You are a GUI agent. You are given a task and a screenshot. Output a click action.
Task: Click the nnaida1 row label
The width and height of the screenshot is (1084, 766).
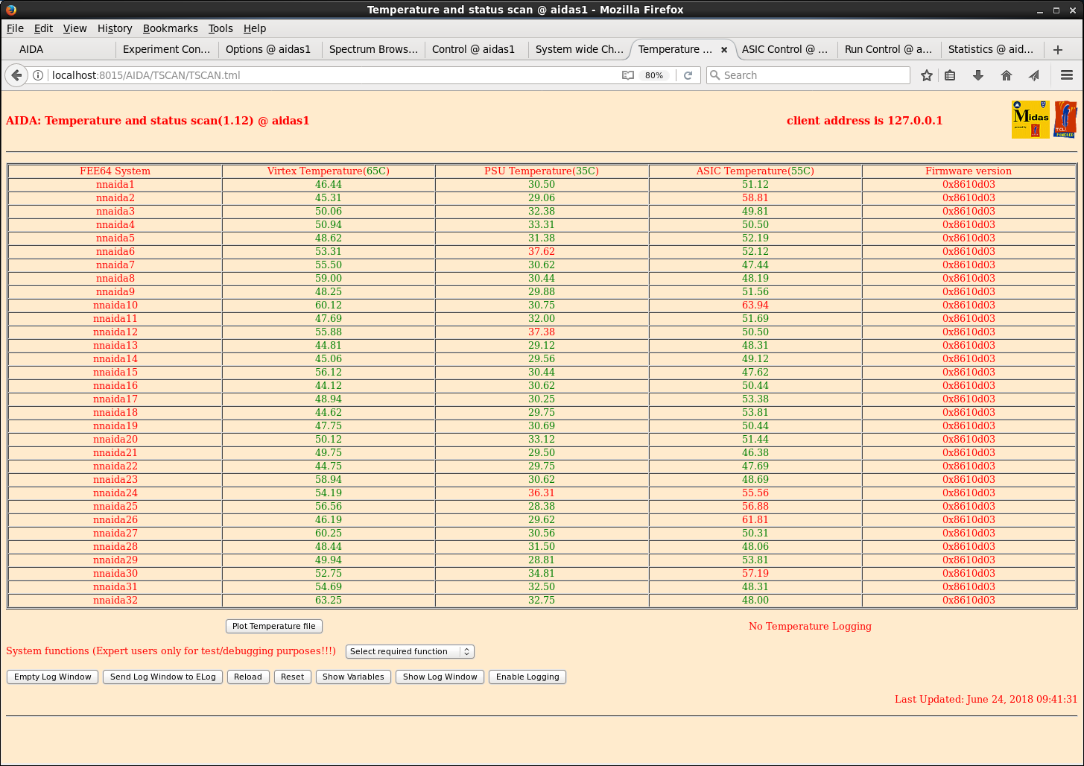[115, 185]
